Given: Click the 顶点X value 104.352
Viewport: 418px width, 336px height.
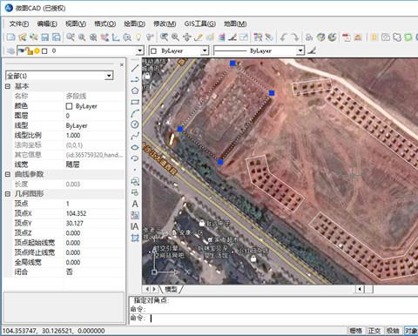Looking at the screenshot, I should (x=76, y=213).
